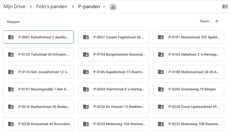This screenshot has height=133, width=230.
Task: Click the folder icon of P-0037 Casper Fagelstraat
Action: 86,37
